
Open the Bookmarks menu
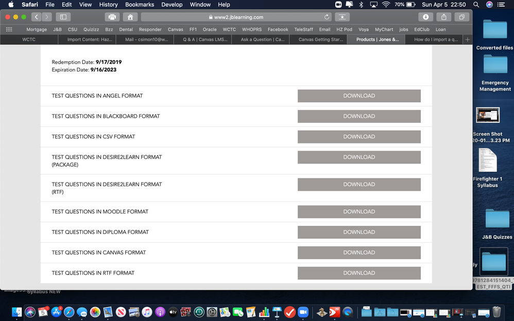click(x=140, y=5)
